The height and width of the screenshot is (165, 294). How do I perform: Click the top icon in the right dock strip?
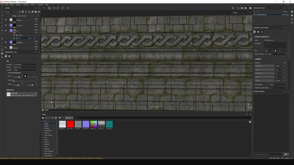click(x=292, y=11)
